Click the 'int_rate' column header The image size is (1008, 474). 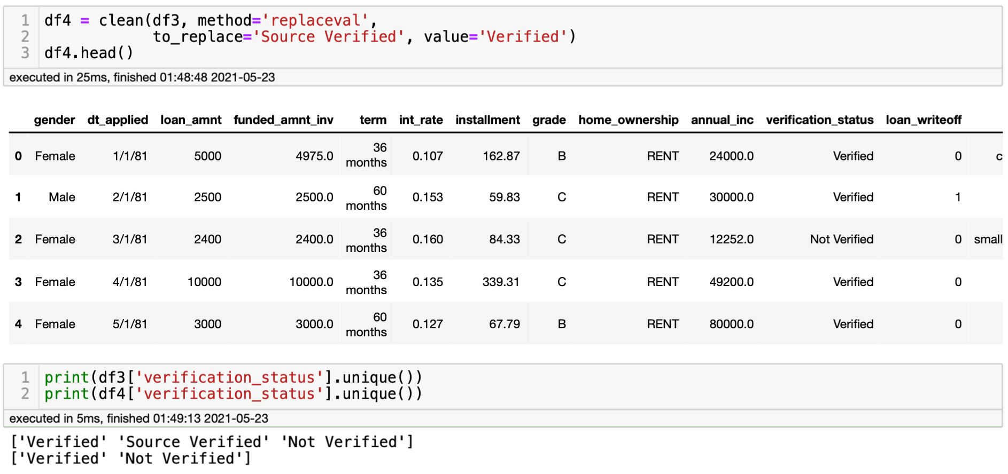click(x=421, y=120)
